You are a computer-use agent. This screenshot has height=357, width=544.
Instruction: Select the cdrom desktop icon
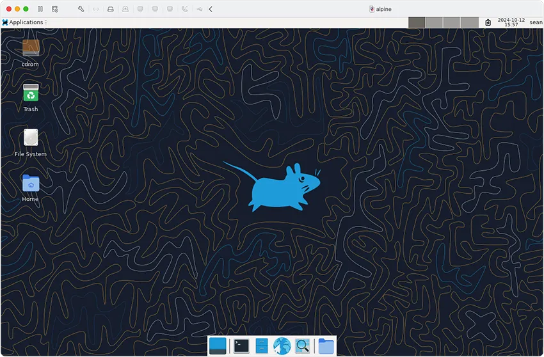pyautogui.click(x=31, y=53)
